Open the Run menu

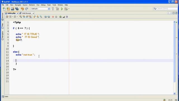click(x=38, y=5)
